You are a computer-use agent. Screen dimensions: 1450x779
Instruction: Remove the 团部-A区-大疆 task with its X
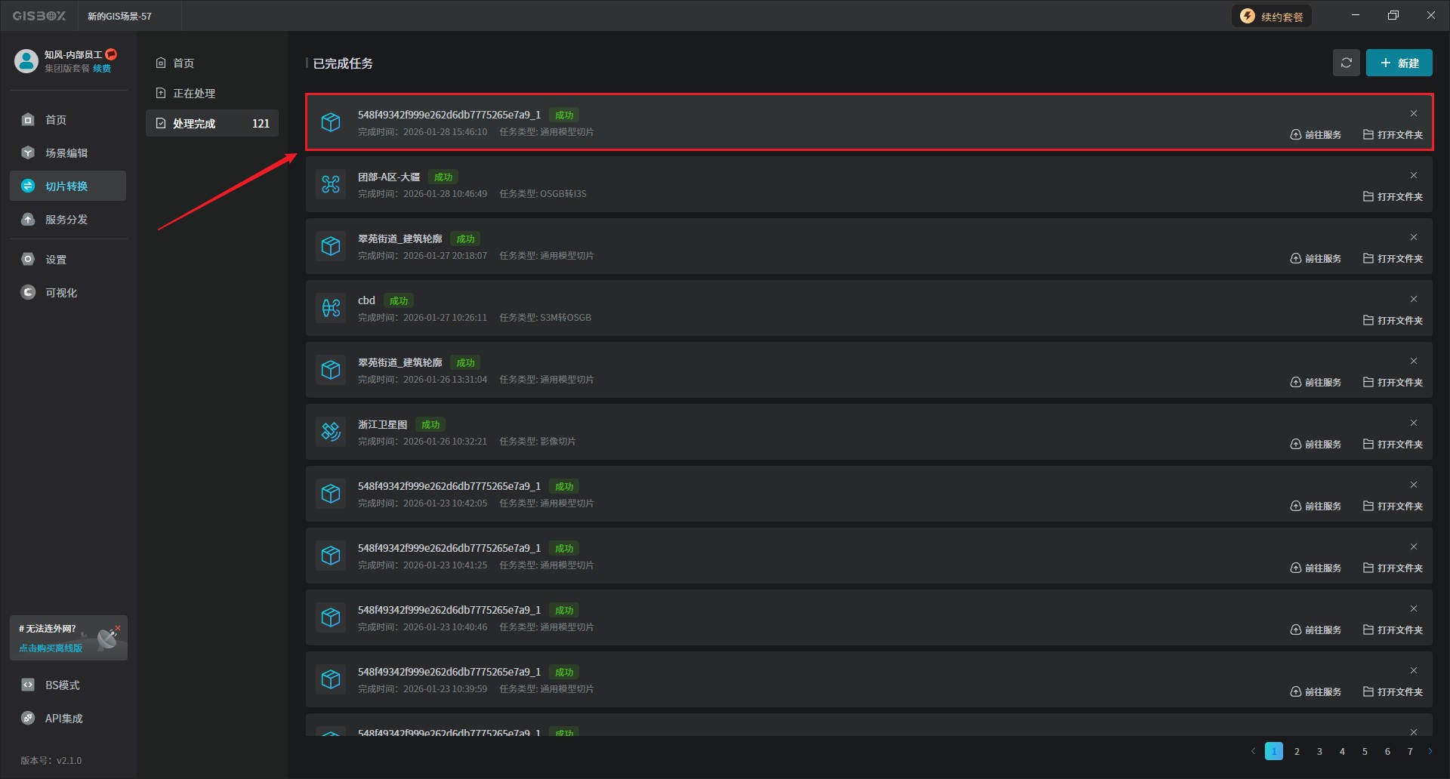point(1414,175)
